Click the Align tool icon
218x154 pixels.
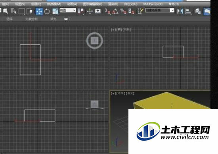point(188,11)
